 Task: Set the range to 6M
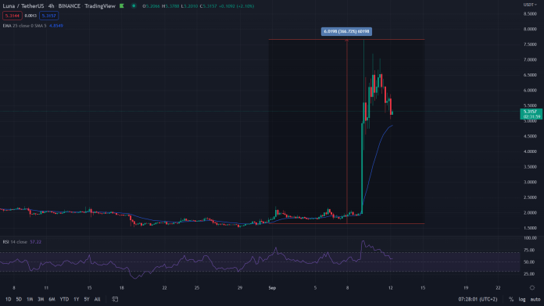[x=52, y=299]
